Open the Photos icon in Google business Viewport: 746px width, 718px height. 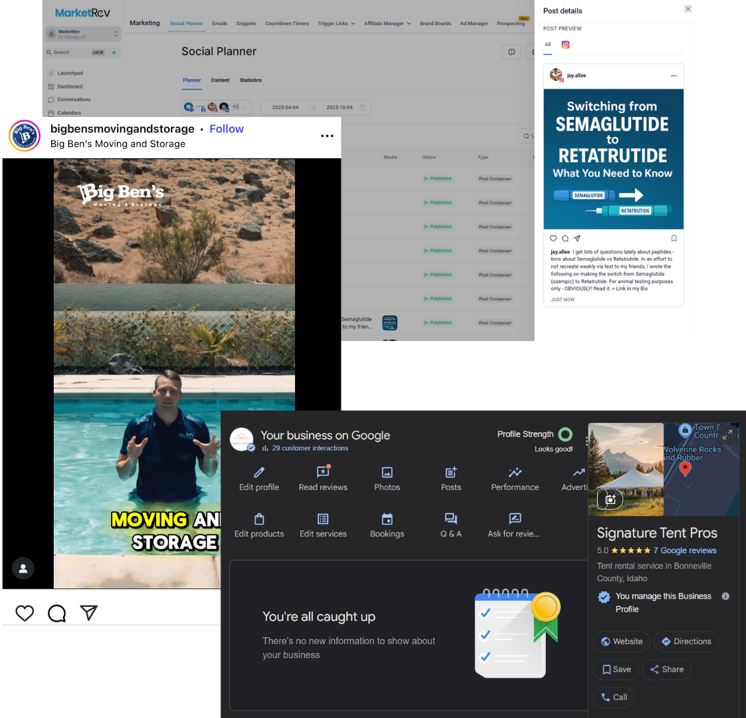(x=387, y=472)
